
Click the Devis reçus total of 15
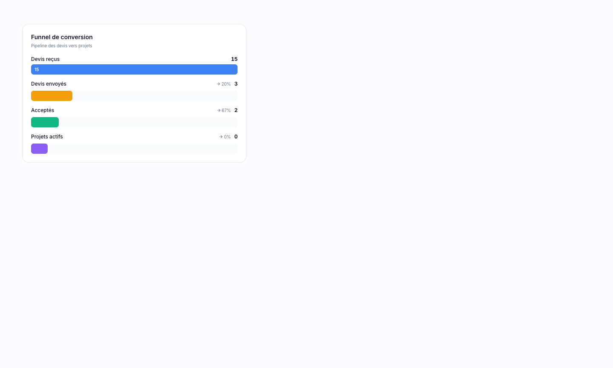pyautogui.click(x=234, y=59)
